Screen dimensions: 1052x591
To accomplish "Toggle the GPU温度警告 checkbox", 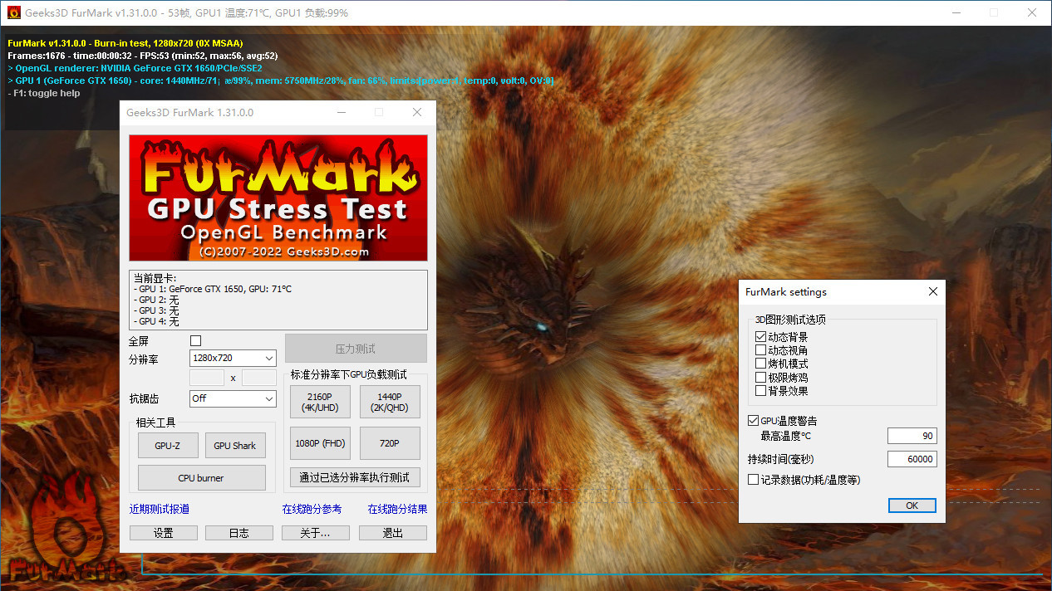I will pos(753,421).
